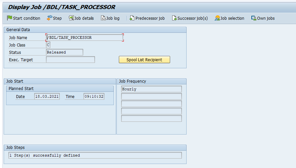The height and width of the screenshot is (168, 296).
Task: Click the Job selection icon
Action: pyautogui.click(x=217, y=18)
